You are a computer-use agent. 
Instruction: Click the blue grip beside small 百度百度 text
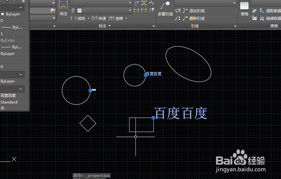146,75
